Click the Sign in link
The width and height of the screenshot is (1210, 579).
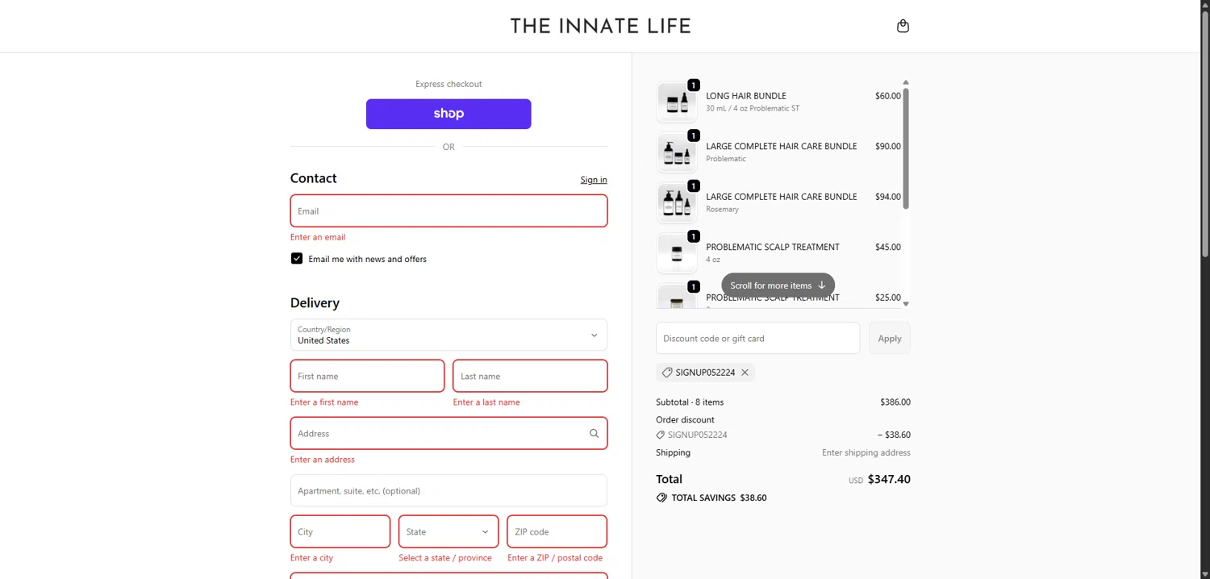[594, 180]
